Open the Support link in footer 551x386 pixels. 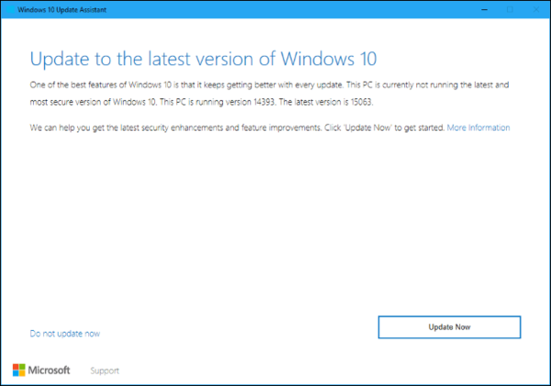[x=104, y=370]
